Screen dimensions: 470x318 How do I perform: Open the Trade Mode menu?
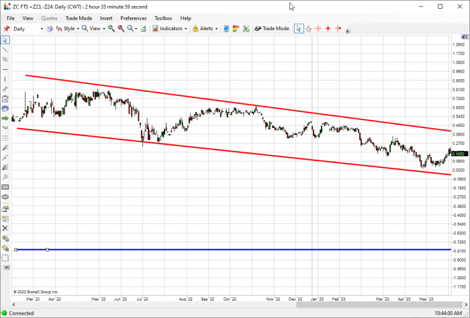click(79, 18)
